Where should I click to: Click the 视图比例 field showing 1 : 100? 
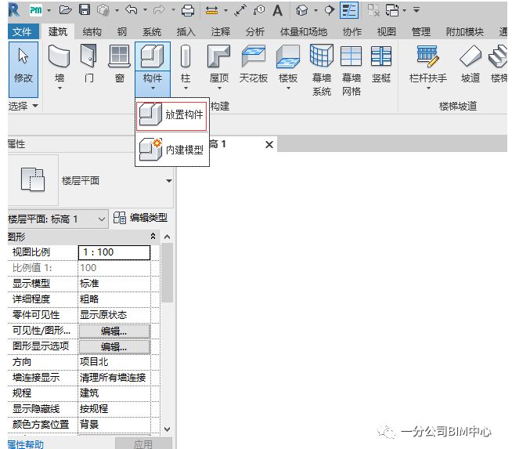(x=114, y=252)
